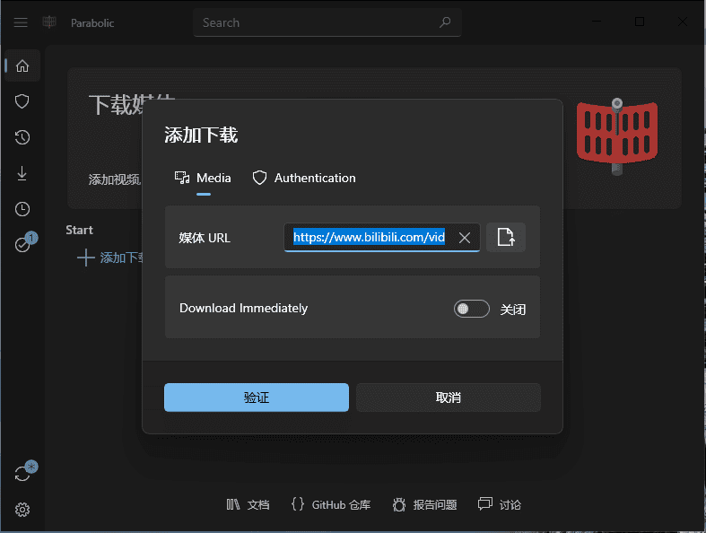Maximize the Parabolic window
Image resolution: width=706 pixels, height=533 pixels.
[x=640, y=22]
